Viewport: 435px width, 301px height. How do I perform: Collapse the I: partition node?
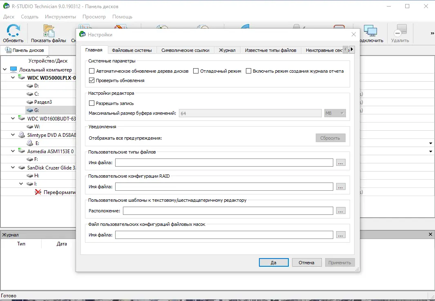click(21, 184)
